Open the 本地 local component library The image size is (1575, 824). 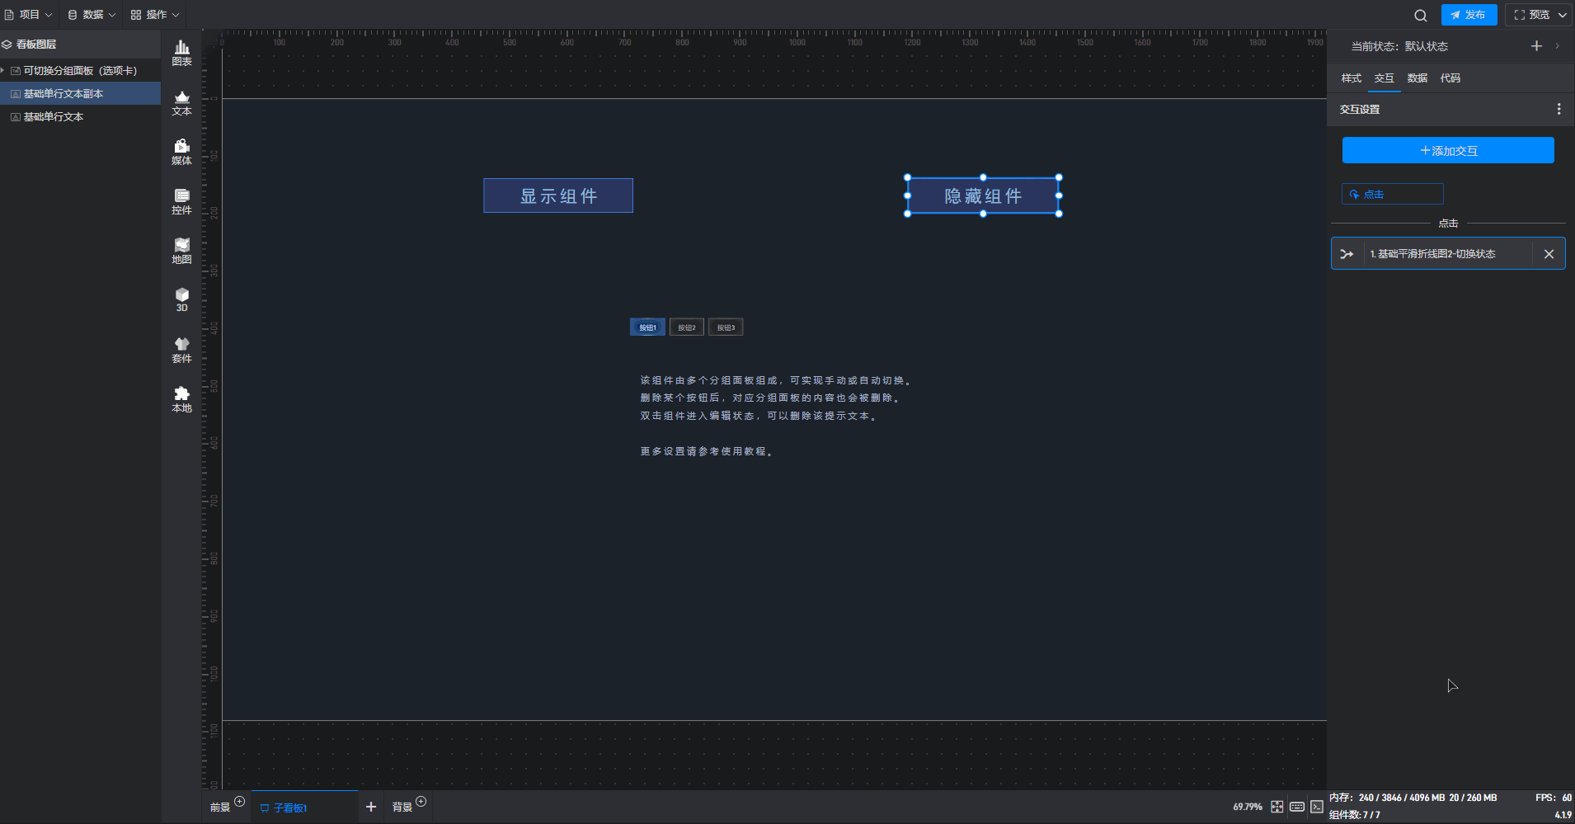181,400
